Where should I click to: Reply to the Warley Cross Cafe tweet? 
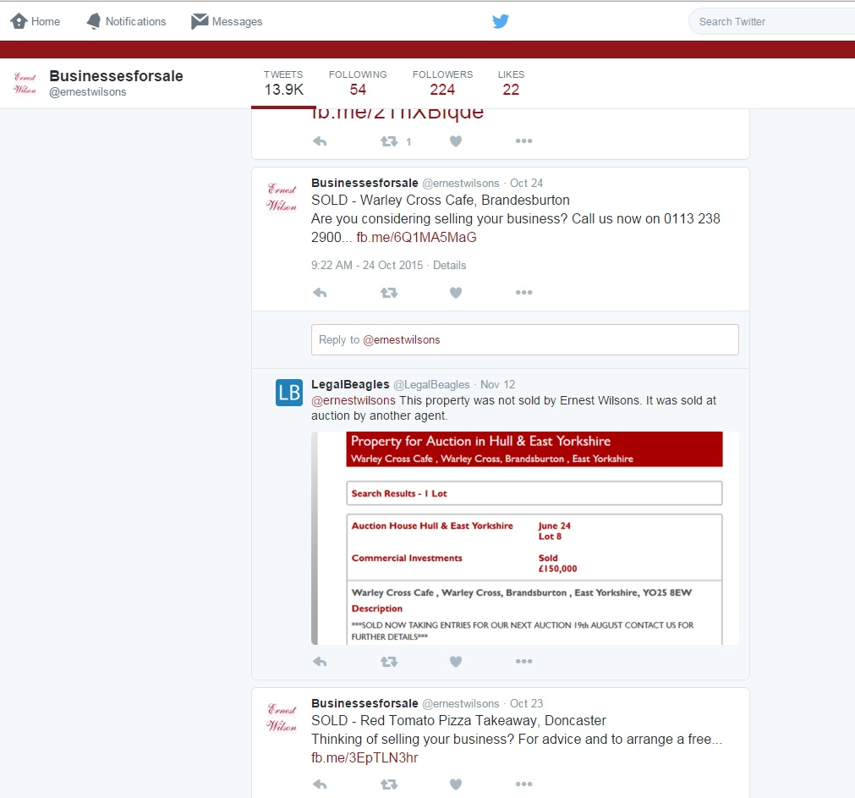click(x=320, y=293)
